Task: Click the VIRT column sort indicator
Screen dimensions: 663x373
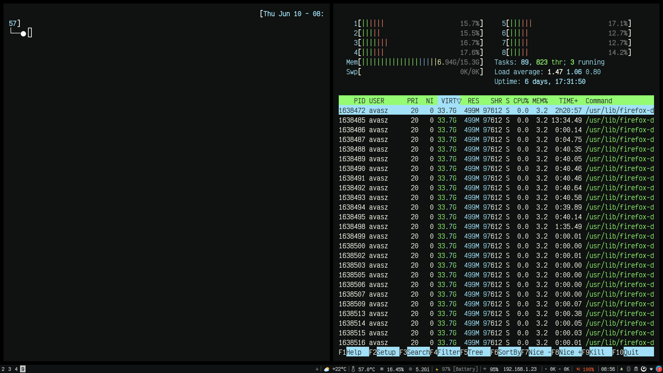Action: (459, 101)
